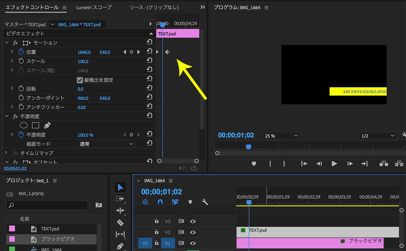Image resolution: width=406 pixels, height=251 pixels.
Task: Toggle V2 track output eye
Action: coord(193,232)
